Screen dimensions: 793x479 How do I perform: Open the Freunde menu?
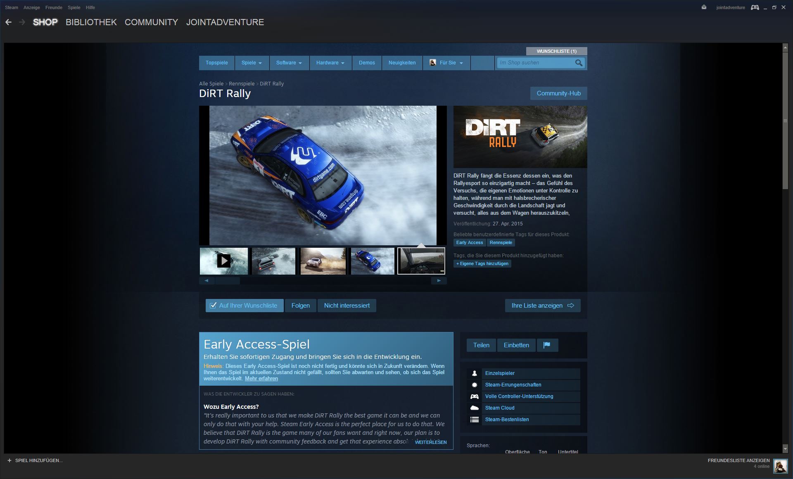(x=54, y=7)
